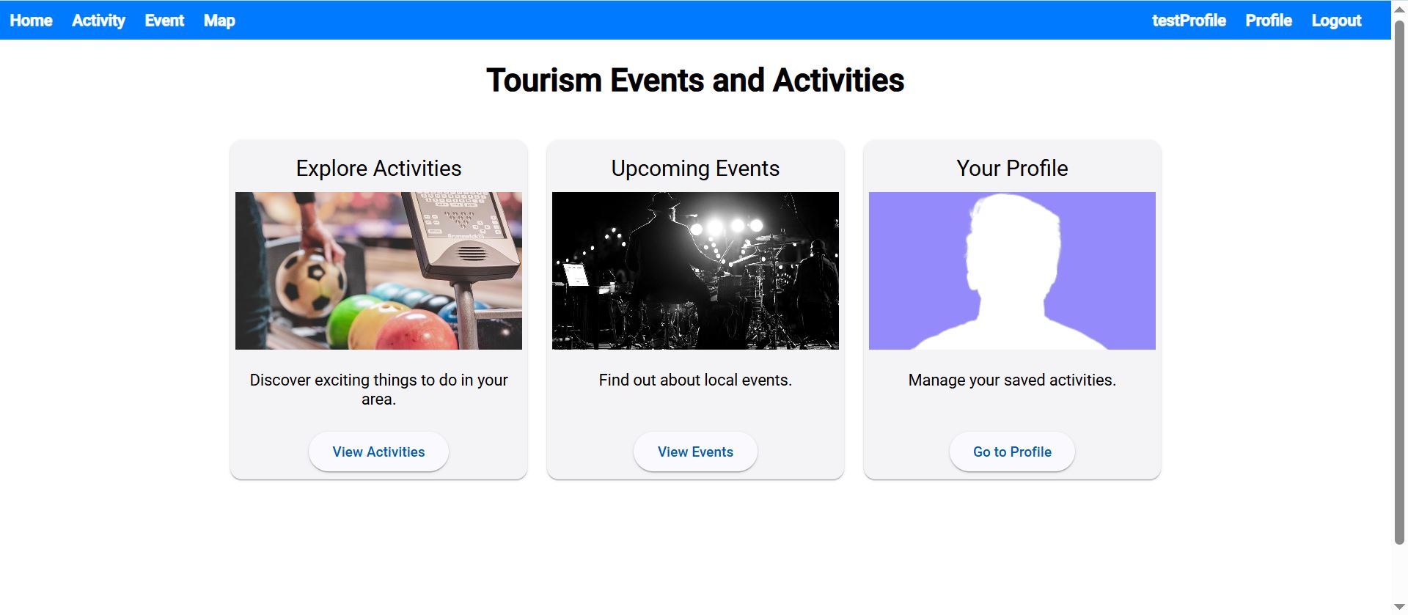This screenshot has height=615, width=1408.
Task: Click the Manage your saved activities text
Action: pyautogui.click(x=1011, y=380)
